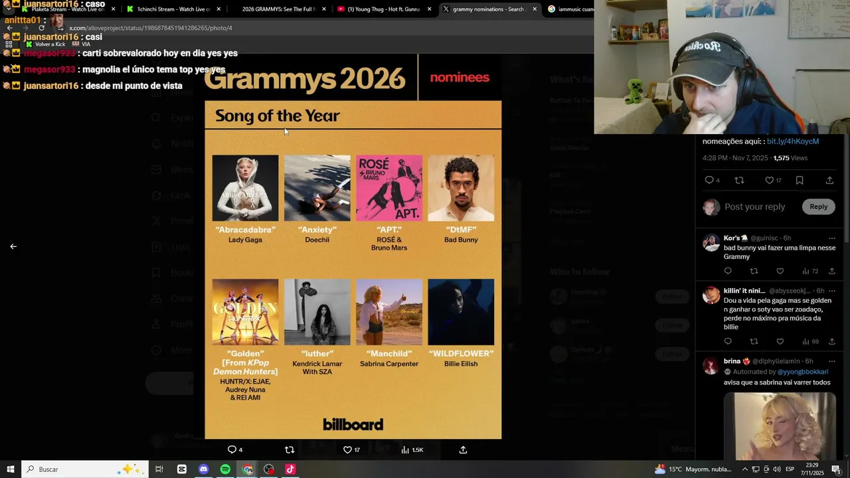Click the ESP language indicator
The height and width of the screenshot is (478, 850).
(x=790, y=469)
